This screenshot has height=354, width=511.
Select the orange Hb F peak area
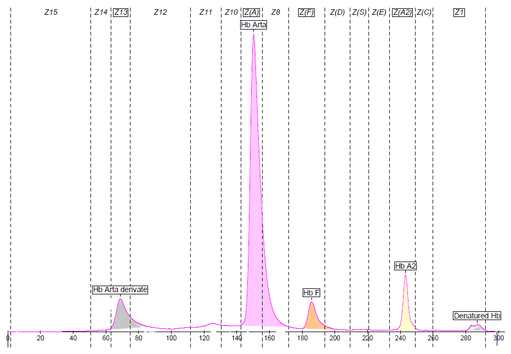coord(312,320)
